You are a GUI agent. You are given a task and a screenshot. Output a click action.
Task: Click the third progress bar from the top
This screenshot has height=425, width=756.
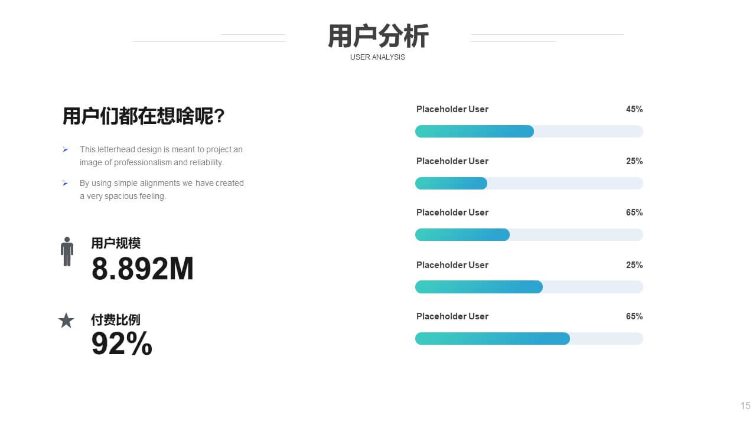pos(529,235)
